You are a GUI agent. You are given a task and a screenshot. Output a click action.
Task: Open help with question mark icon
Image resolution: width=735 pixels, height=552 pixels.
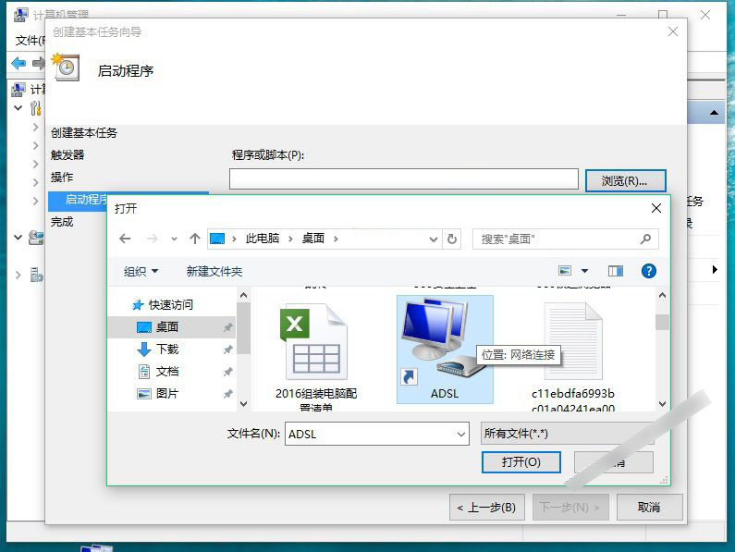[649, 271]
